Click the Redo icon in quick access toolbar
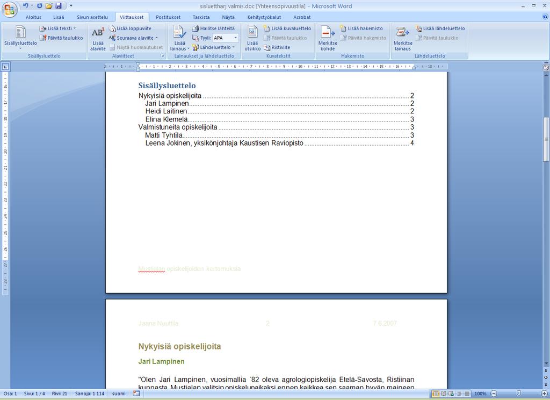The image size is (550, 400). [x=39, y=5]
